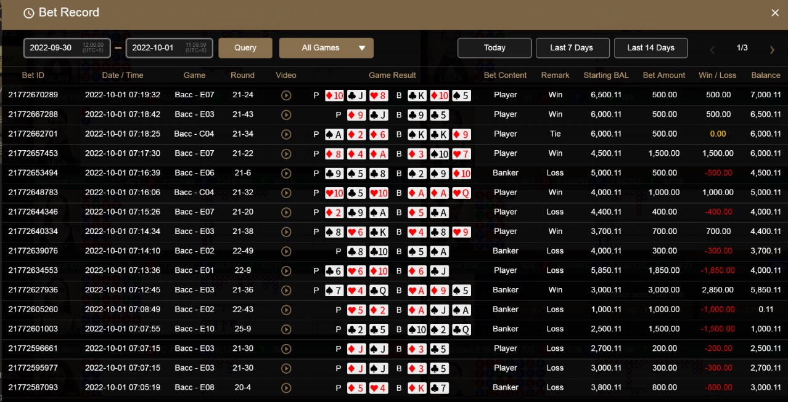Open the All Games dropdown
The width and height of the screenshot is (788, 402).
326,48
